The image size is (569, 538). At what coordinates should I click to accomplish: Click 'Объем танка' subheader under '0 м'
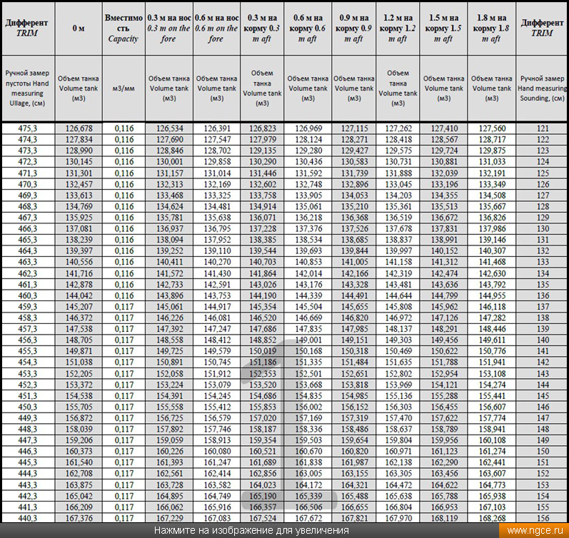pos(79,88)
